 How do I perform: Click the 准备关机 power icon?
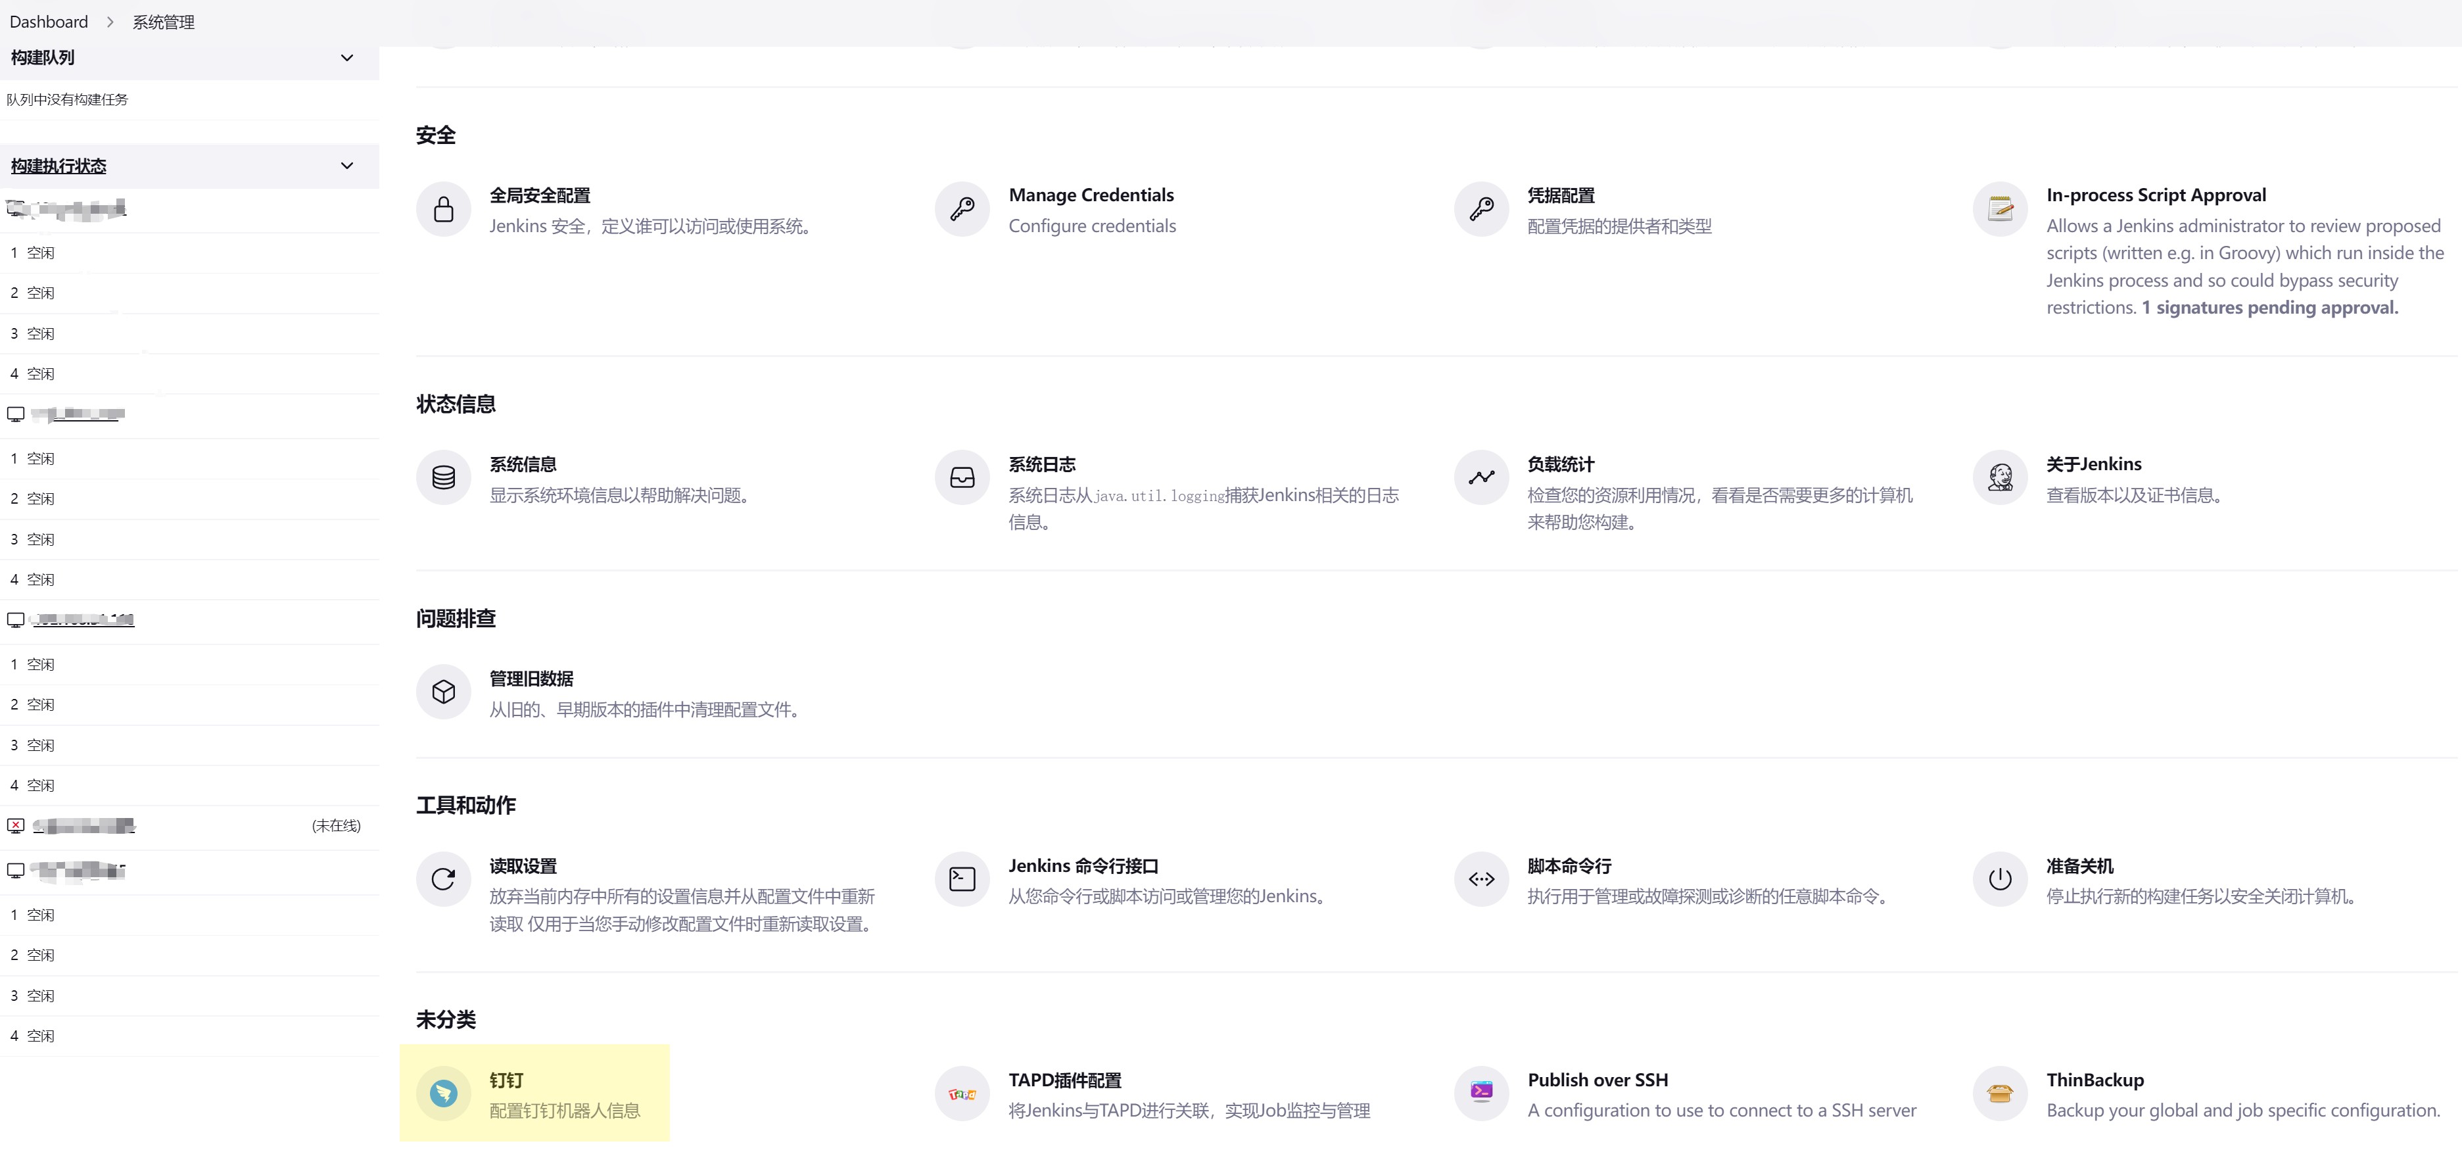(2000, 879)
